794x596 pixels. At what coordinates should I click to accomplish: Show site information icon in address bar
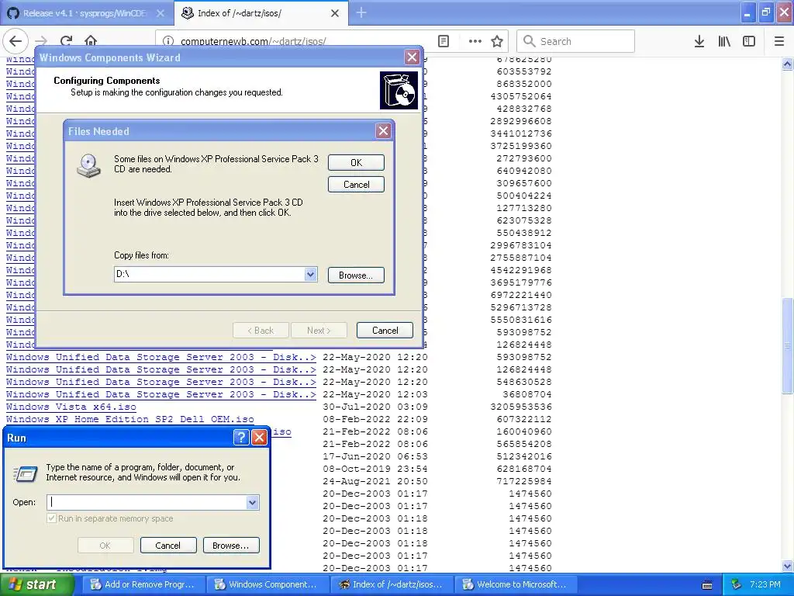167,41
